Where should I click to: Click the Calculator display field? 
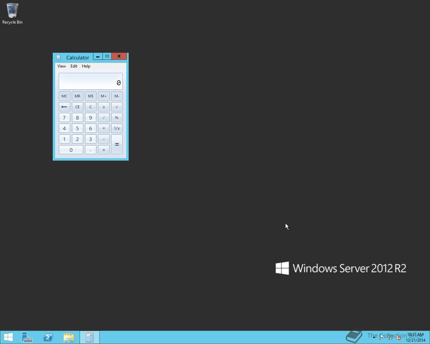point(91,81)
